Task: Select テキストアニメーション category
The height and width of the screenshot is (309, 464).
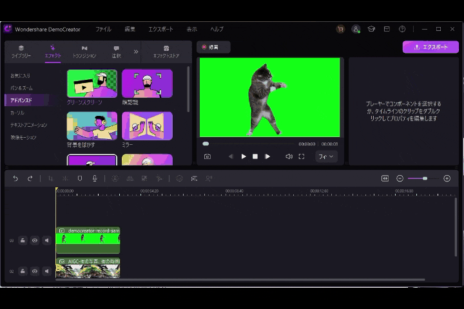Action: [x=29, y=125]
